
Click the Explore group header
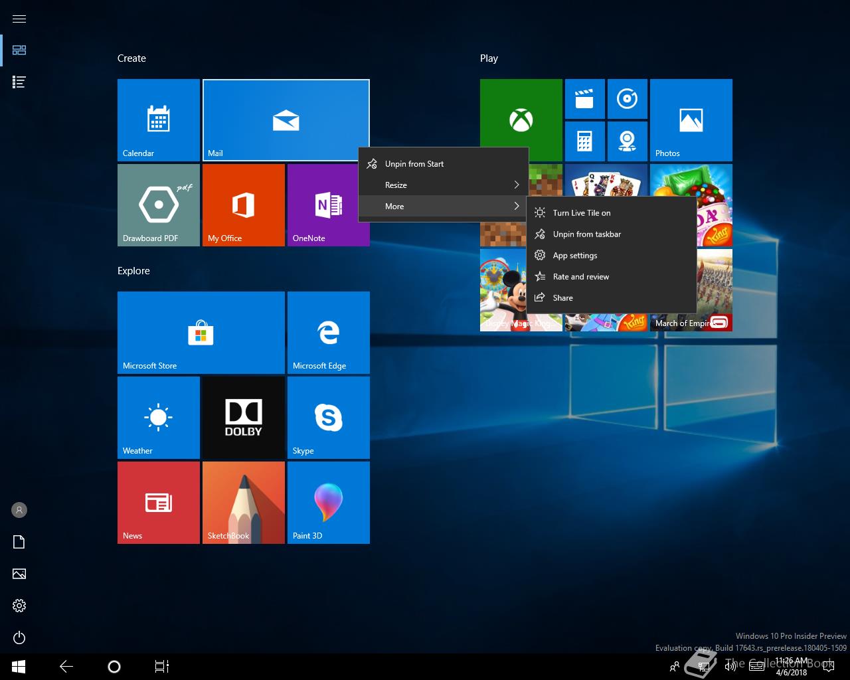tap(133, 271)
